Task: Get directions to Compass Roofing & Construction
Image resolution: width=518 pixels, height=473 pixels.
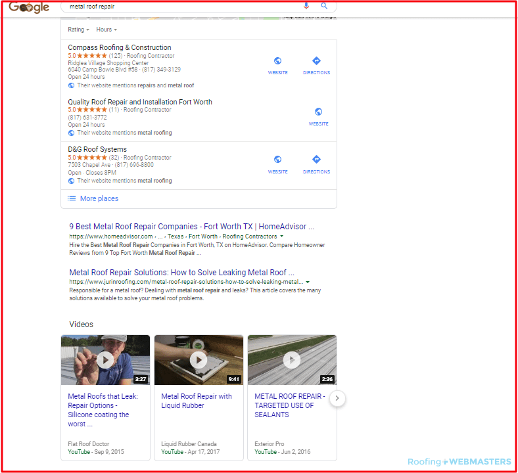Action: pyautogui.click(x=316, y=60)
